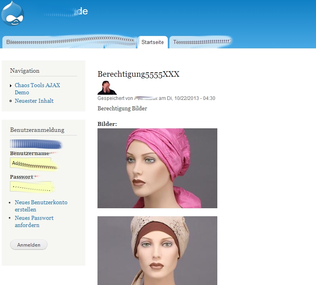Click into the Passwort field
Image resolution: width=316 pixels, height=285 pixels.
click(31, 186)
